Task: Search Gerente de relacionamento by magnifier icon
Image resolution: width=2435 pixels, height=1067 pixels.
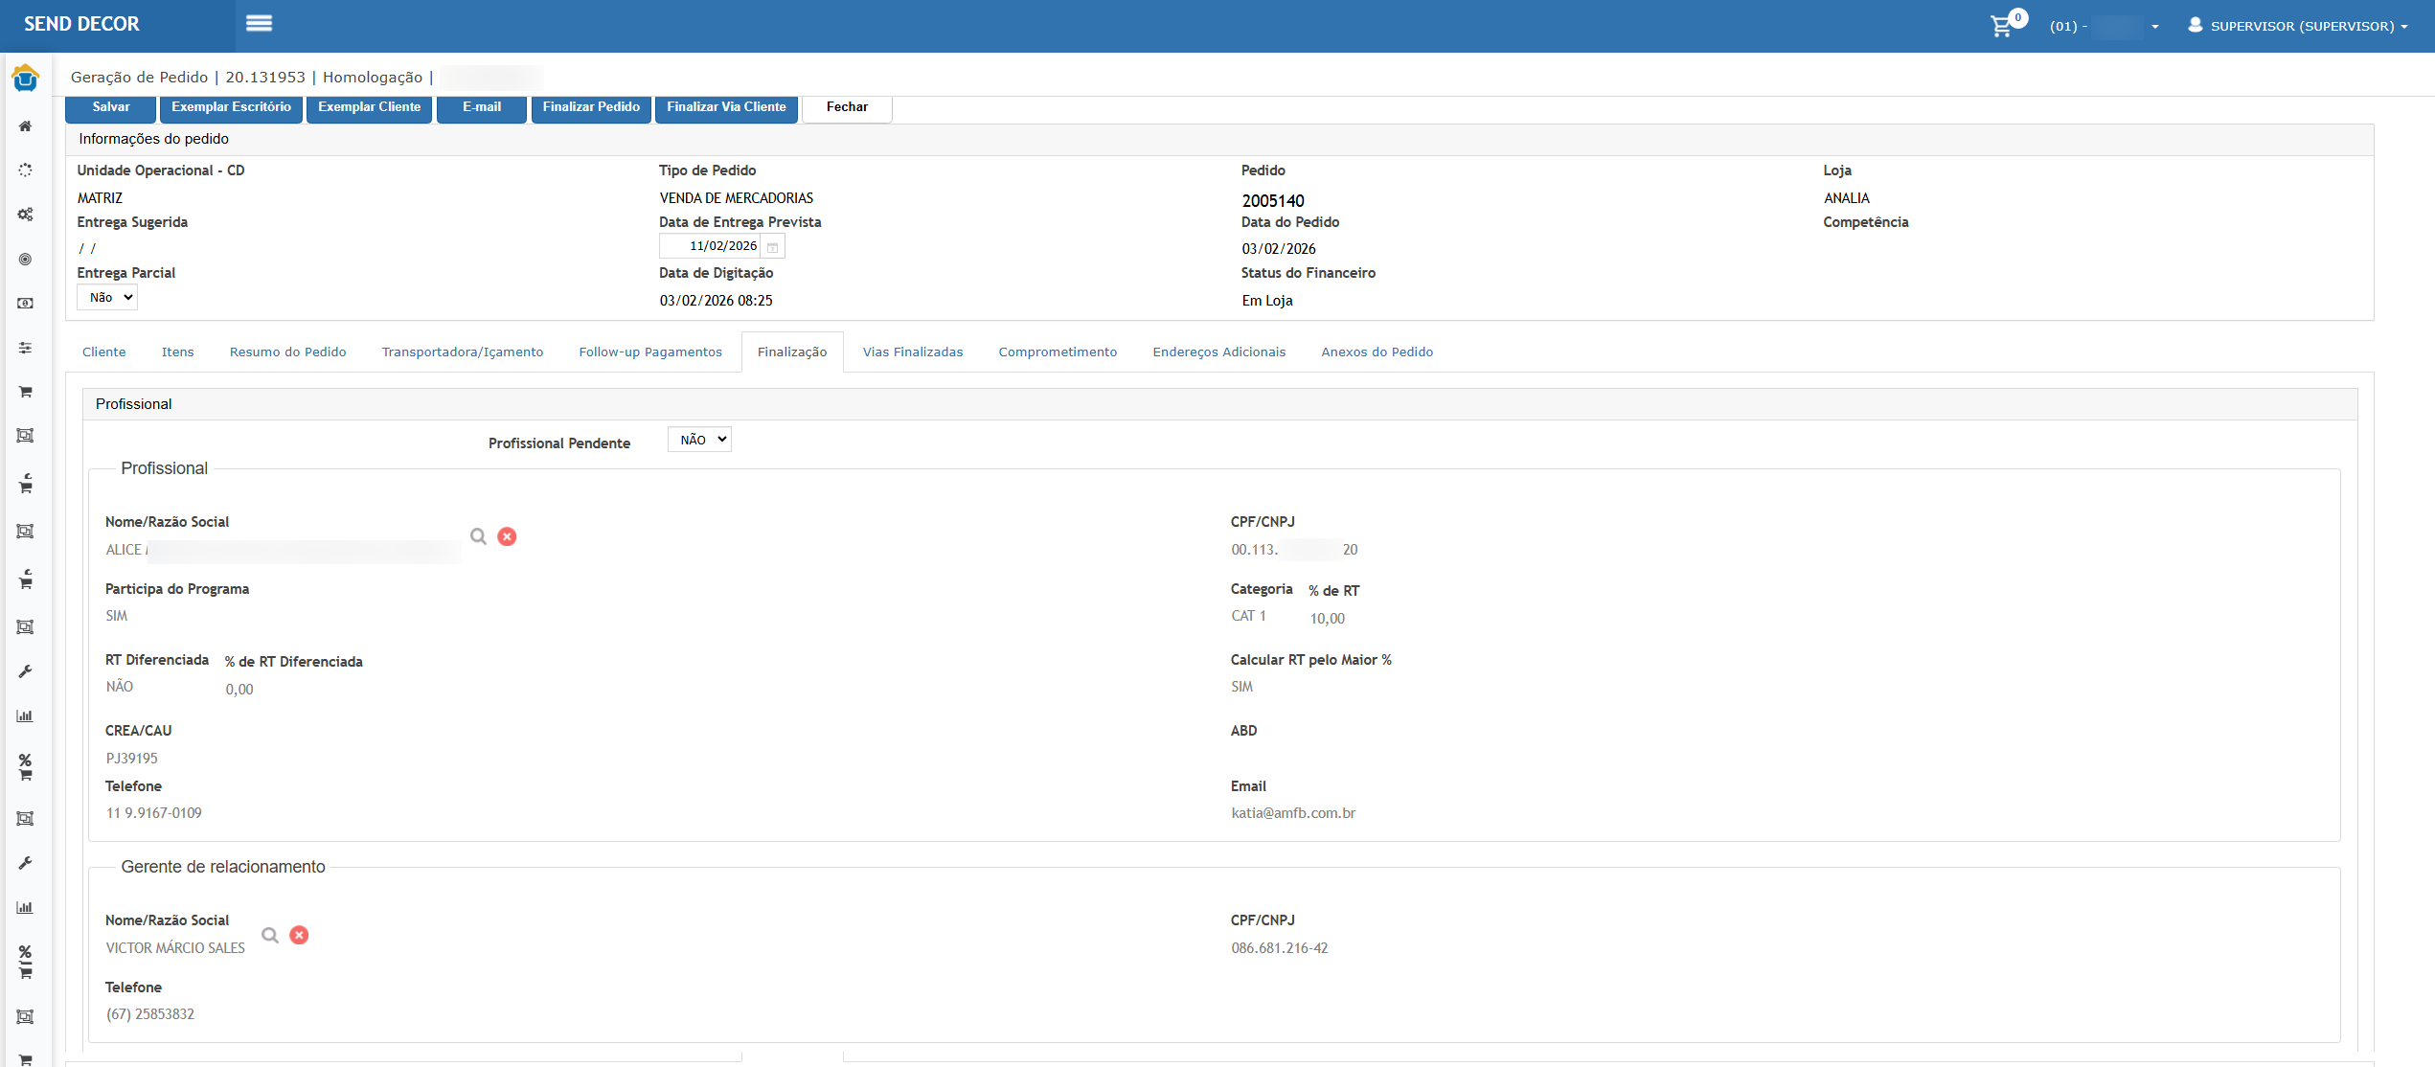Action: click(x=270, y=935)
